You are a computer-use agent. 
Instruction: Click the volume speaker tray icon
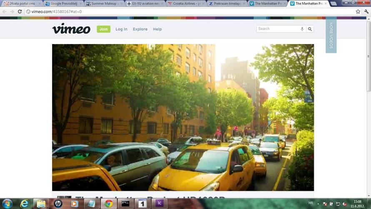click(344, 204)
